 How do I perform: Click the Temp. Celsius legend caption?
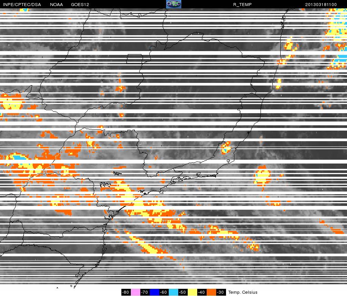[243, 292]
